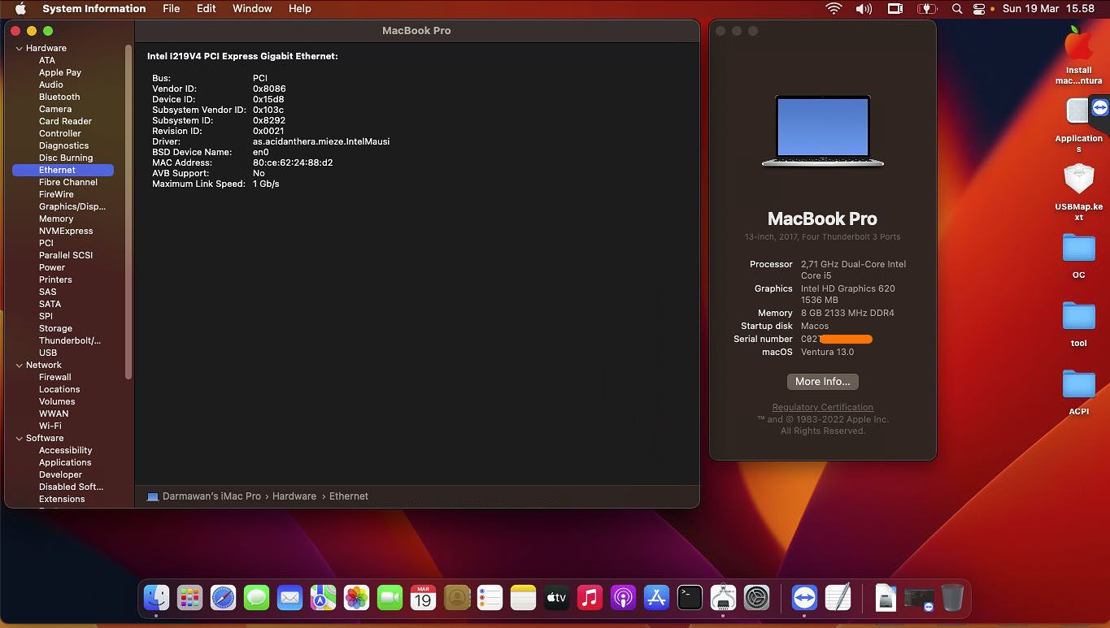Collapse the Software tree section

tap(20, 439)
